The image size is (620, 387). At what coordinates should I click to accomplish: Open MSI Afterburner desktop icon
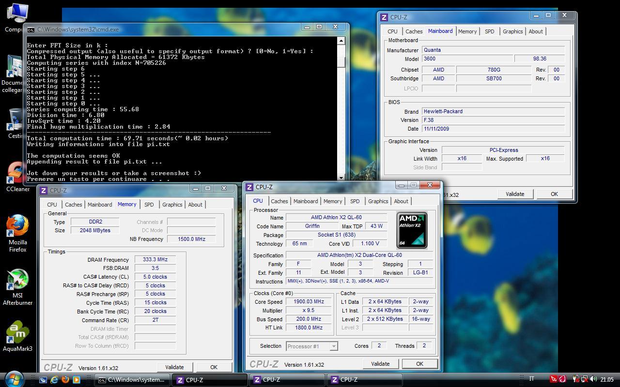(x=18, y=287)
